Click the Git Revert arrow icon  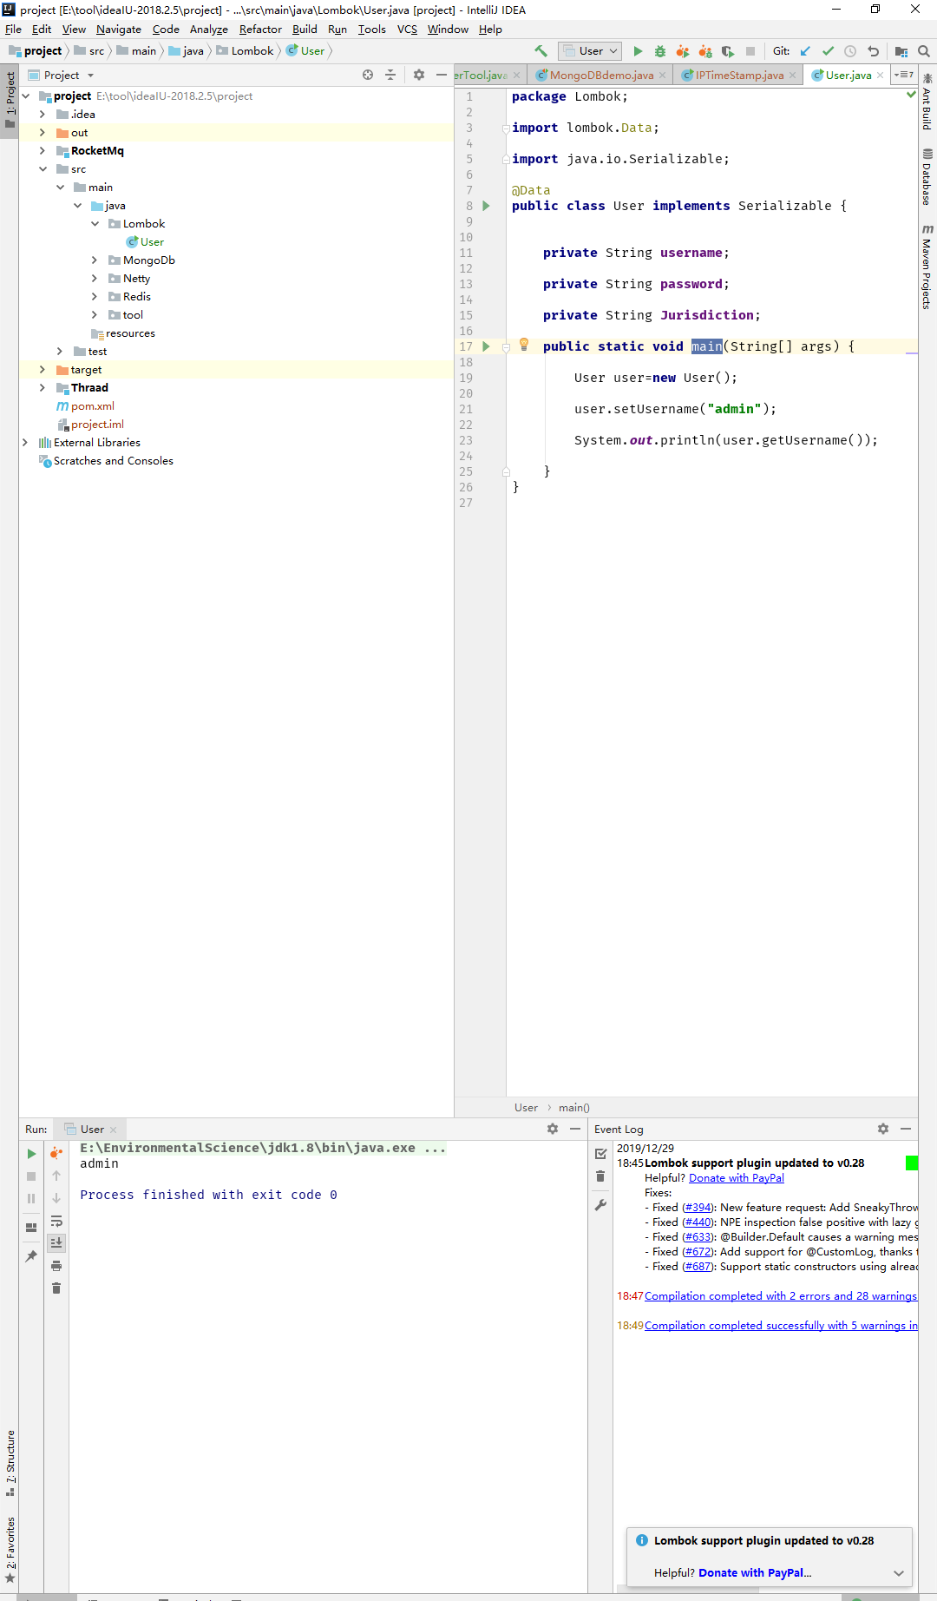tap(873, 51)
